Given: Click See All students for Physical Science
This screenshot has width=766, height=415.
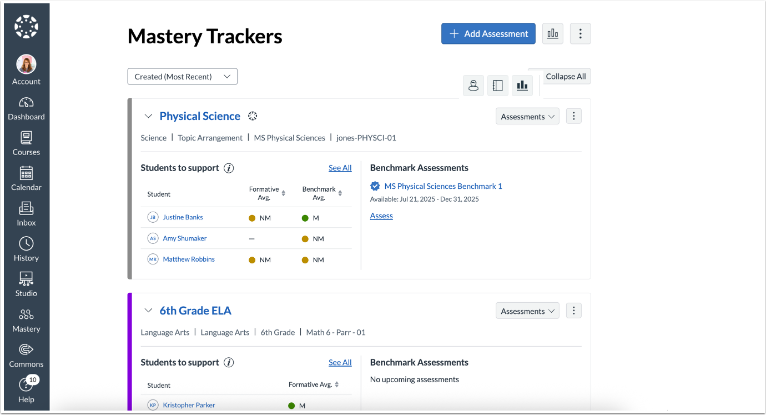Looking at the screenshot, I should [340, 168].
